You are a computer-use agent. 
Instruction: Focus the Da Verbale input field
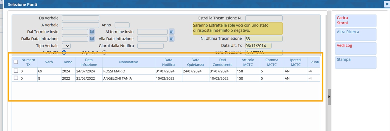pos(80,18)
